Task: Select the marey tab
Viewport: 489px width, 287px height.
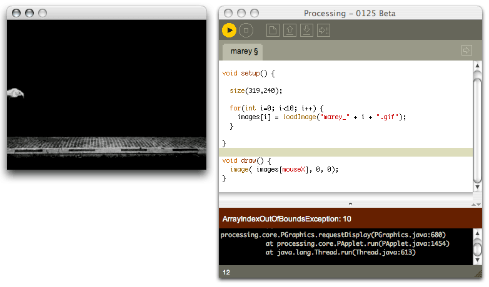Action: pyautogui.click(x=244, y=51)
